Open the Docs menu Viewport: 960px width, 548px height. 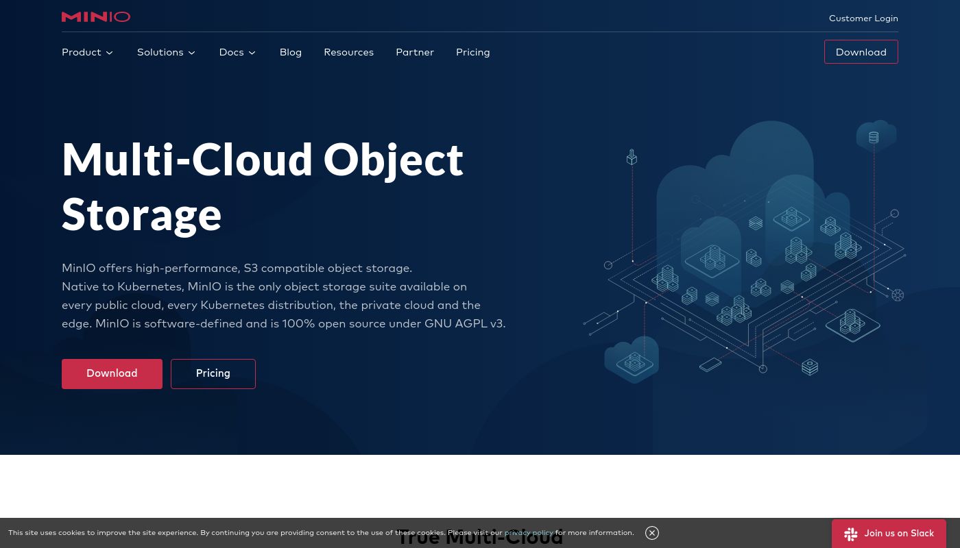[238, 52]
